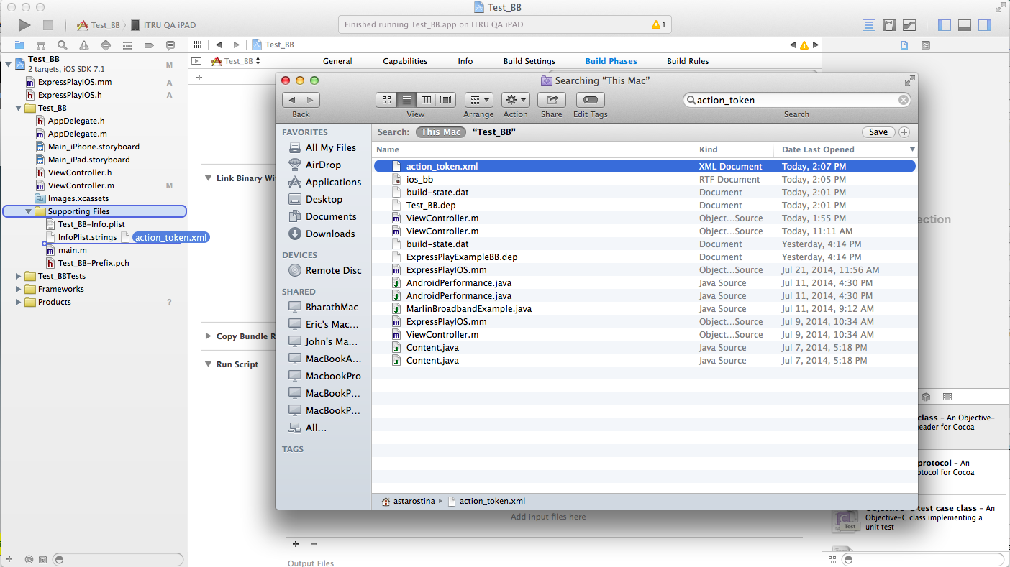Switch to the Capabilities tab
The width and height of the screenshot is (1010, 567).
tap(405, 61)
